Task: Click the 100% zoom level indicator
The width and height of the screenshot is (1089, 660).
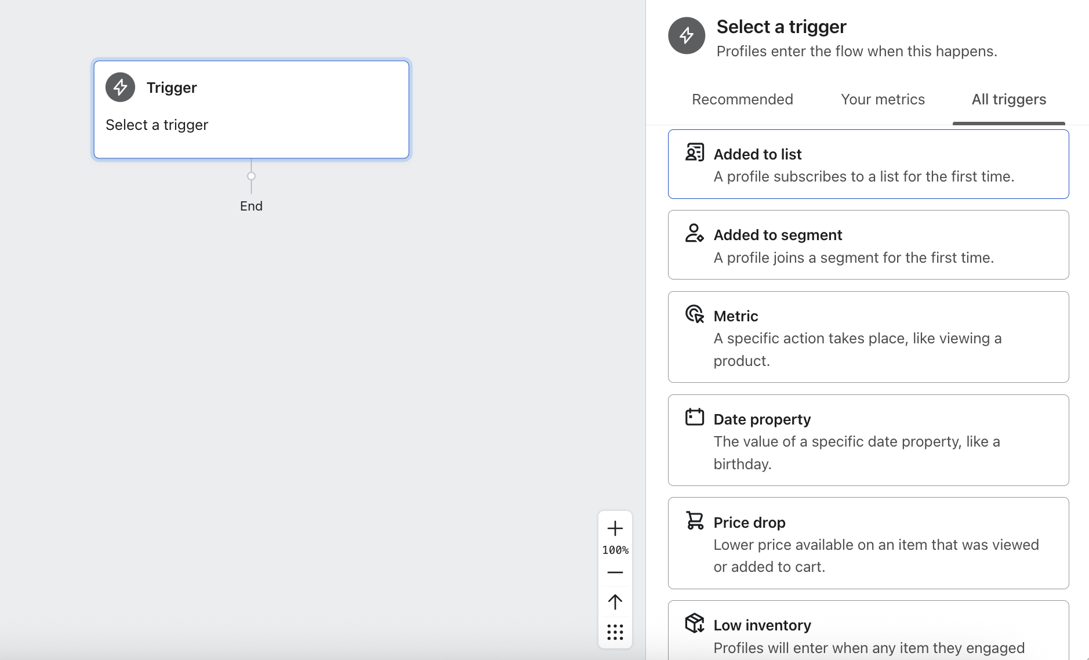Action: pyautogui.click(x=615, y=550)
